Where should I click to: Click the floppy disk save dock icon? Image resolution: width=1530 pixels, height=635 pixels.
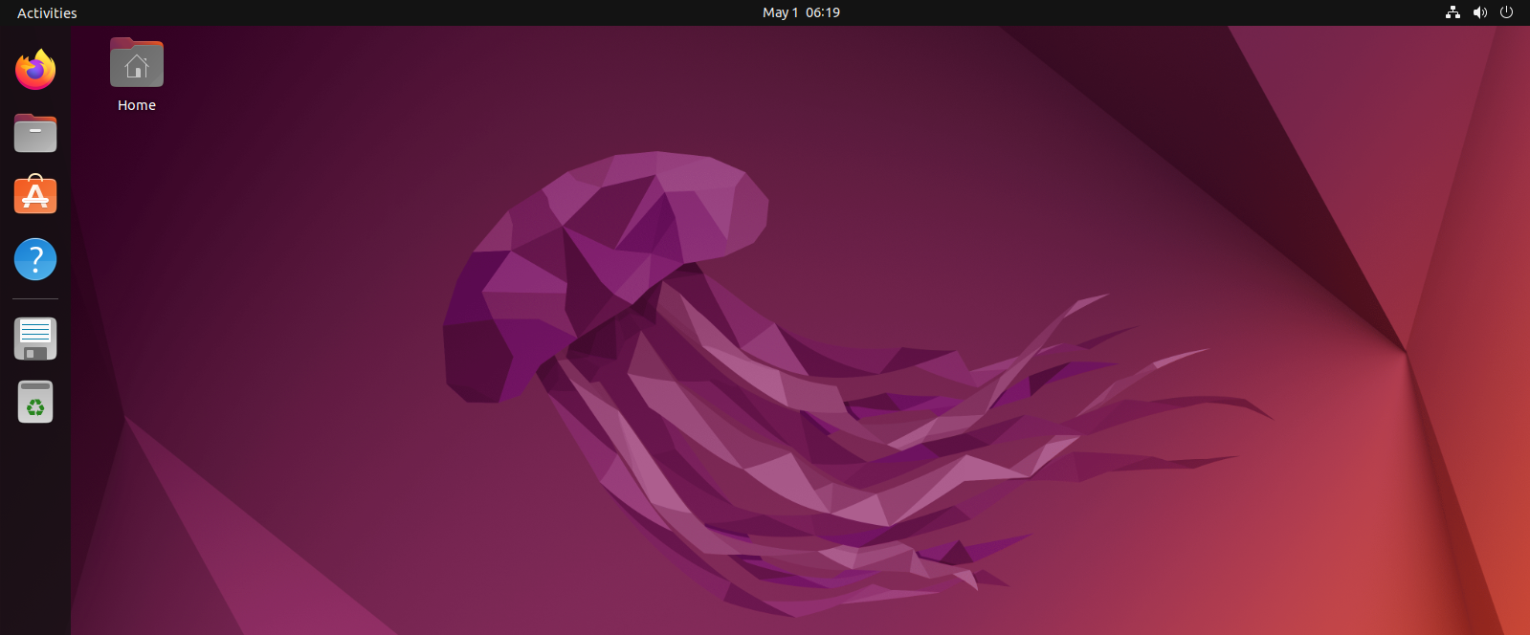pos(35,339)
